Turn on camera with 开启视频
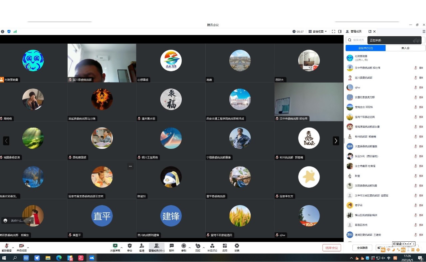 point(21,247)
